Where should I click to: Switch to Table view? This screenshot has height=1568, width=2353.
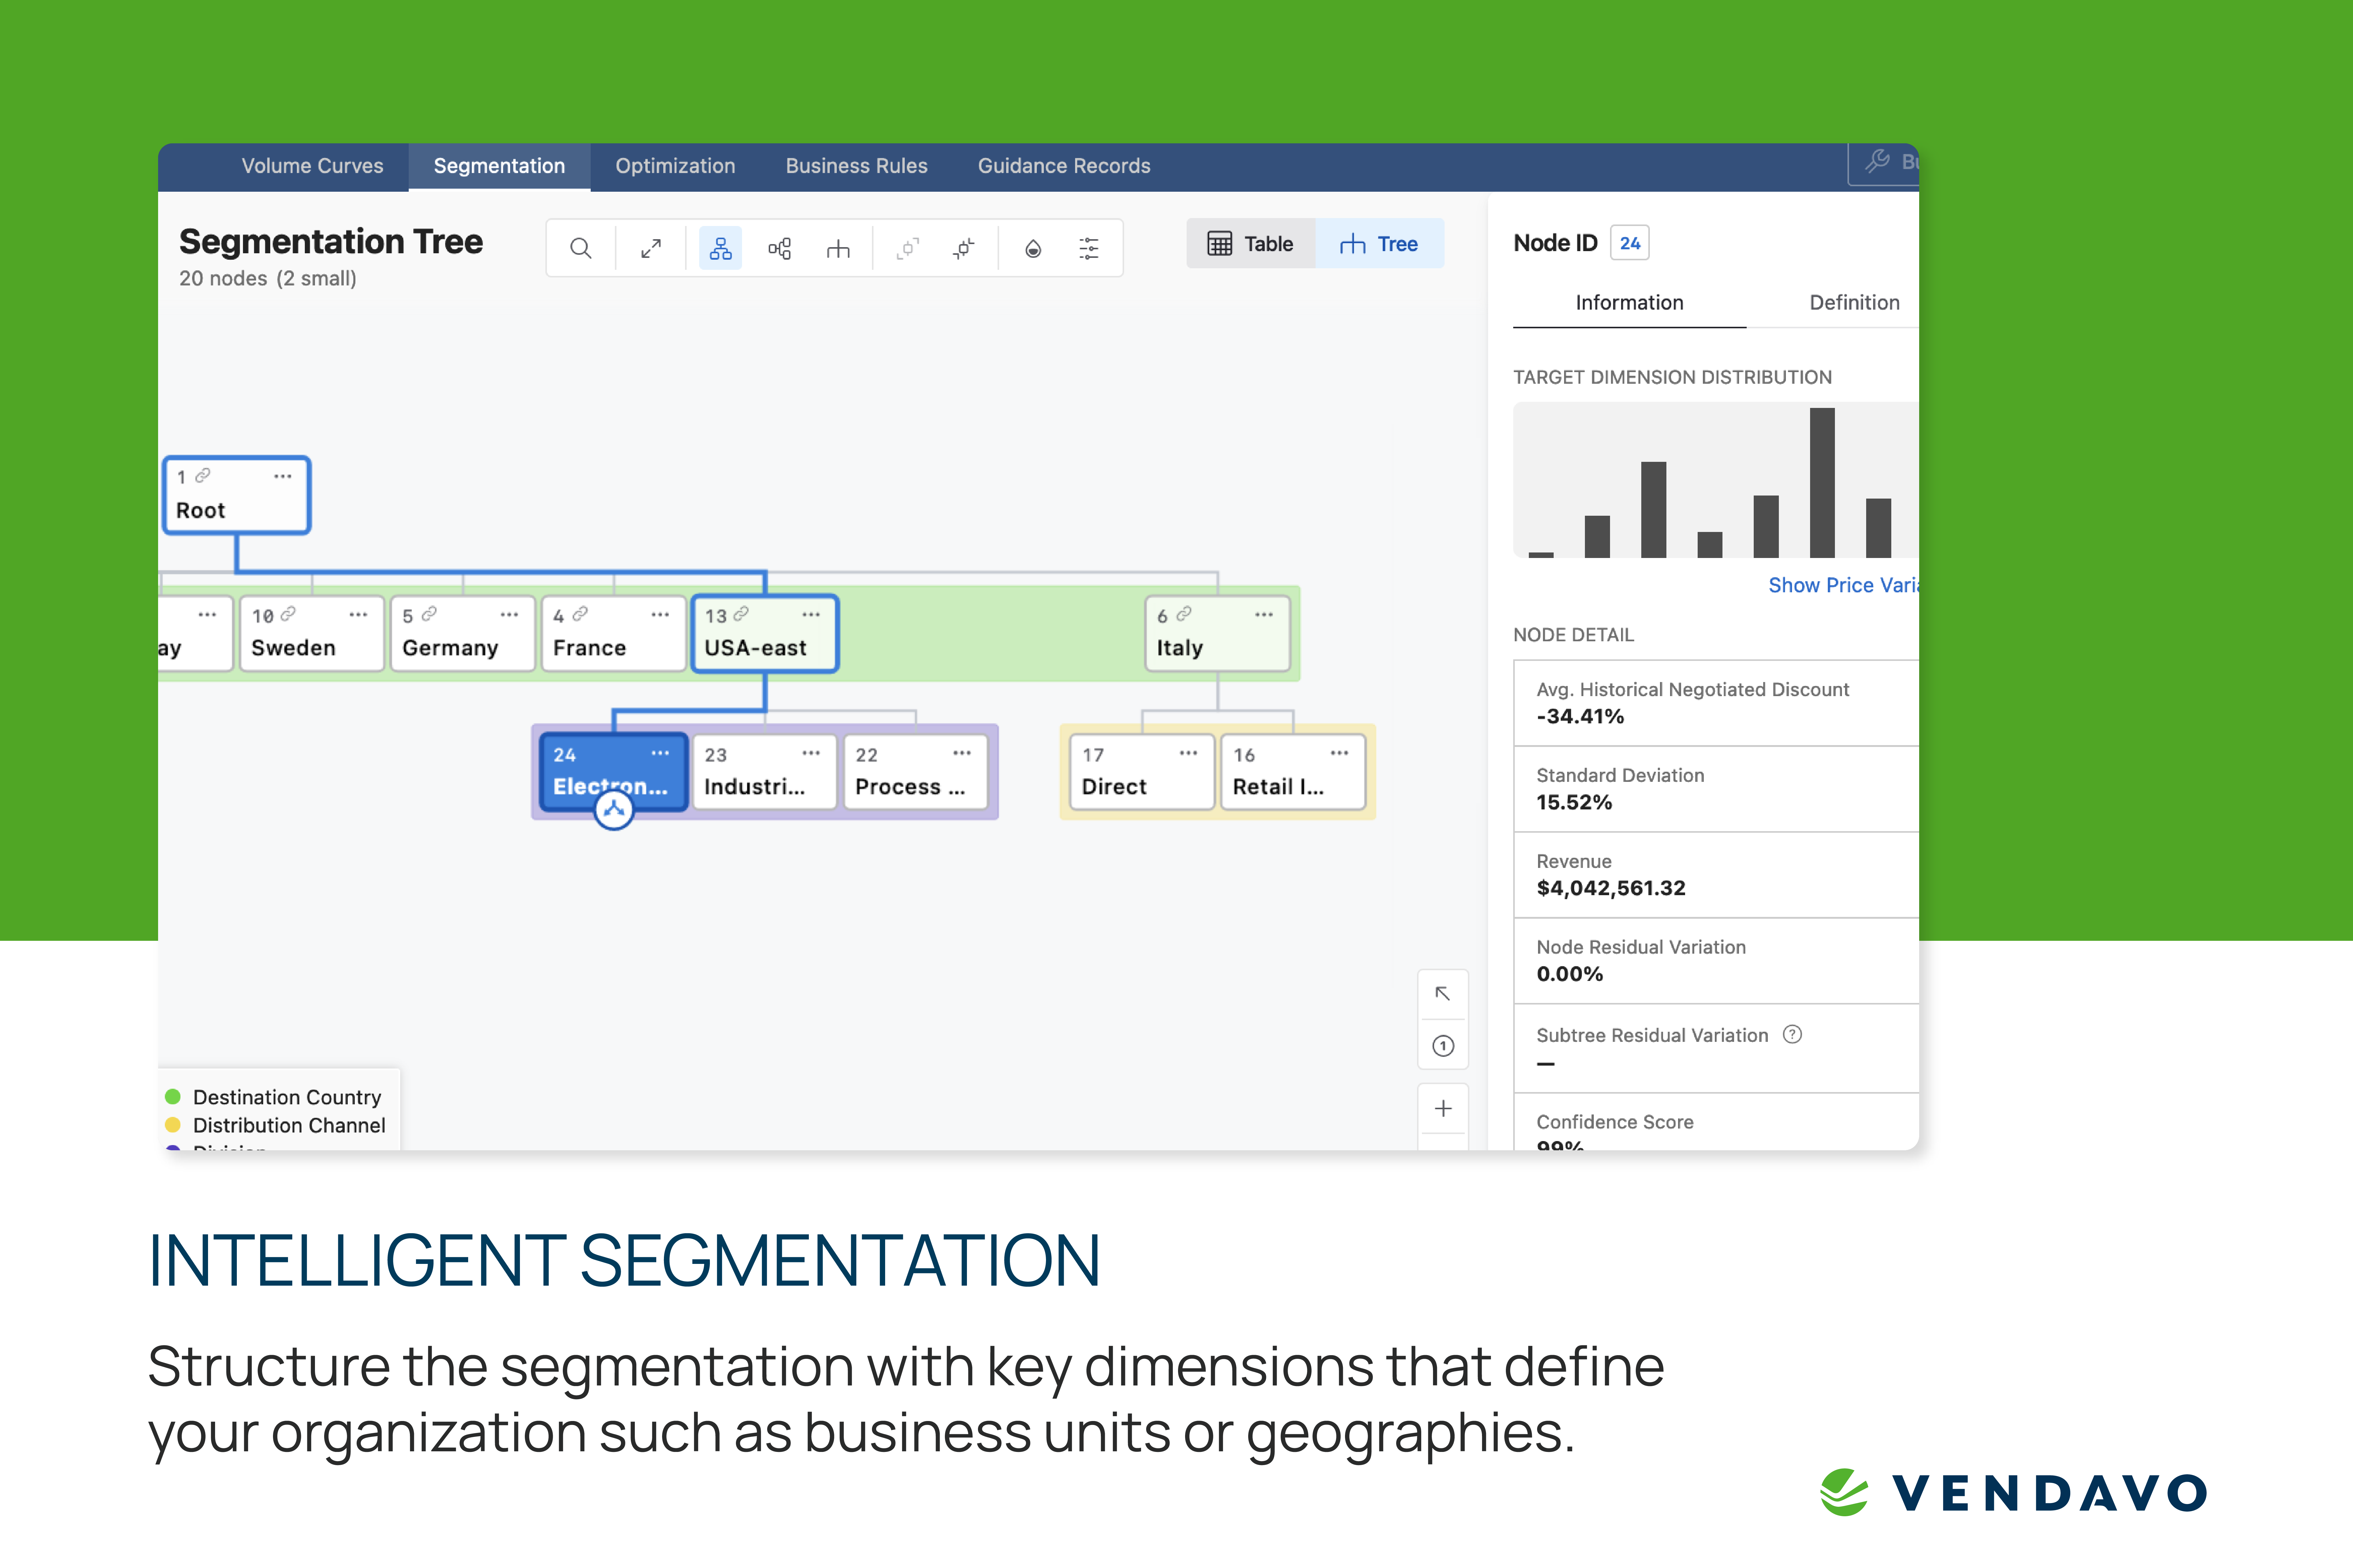[1251, 243]
